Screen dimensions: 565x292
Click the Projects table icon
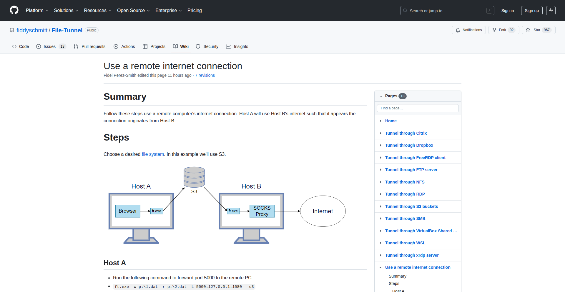[145, 46]
